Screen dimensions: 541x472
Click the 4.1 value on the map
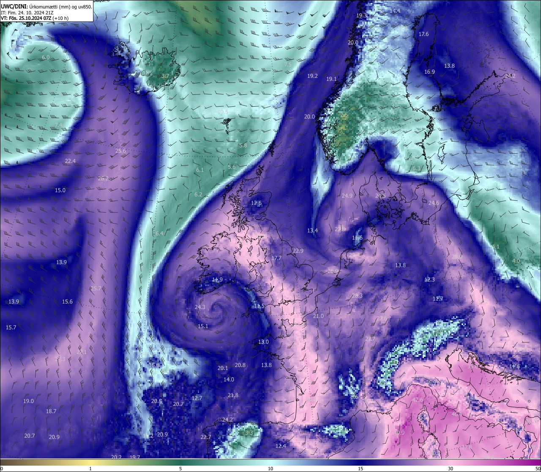[x=496, y=246]
